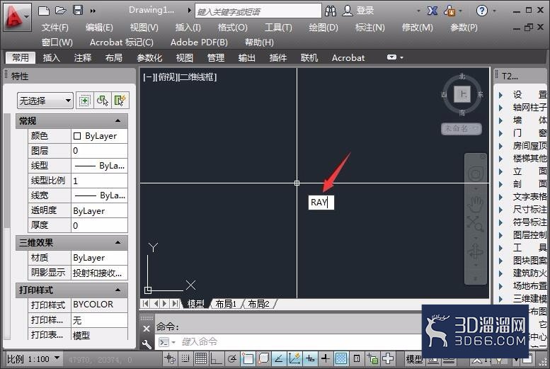Toggle ortho mode in the status bar

(216, 358)
